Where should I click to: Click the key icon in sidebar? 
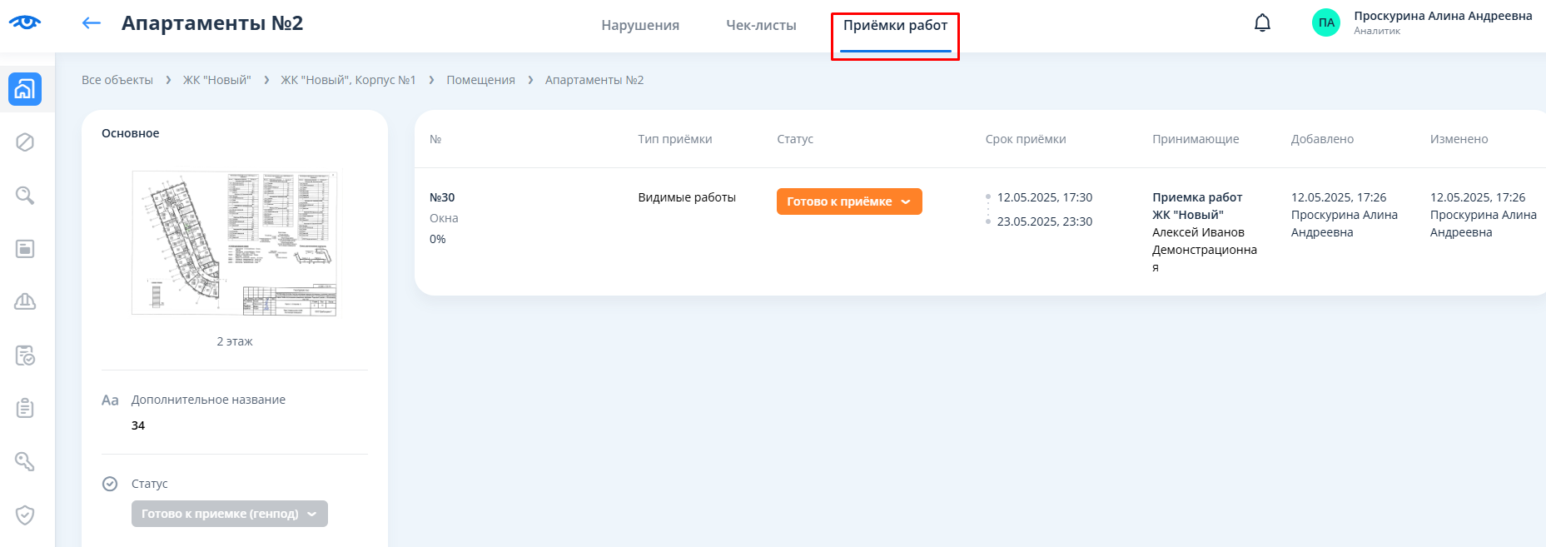25,461
